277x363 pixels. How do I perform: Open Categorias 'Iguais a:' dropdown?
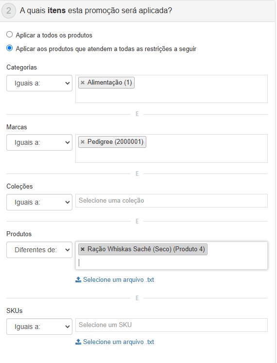pos(39,83)
